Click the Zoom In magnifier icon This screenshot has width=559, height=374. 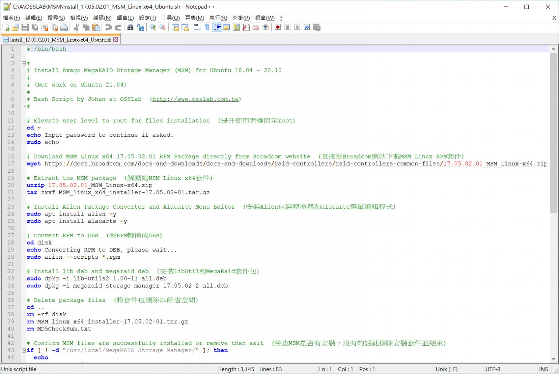(x=153, y=28)
